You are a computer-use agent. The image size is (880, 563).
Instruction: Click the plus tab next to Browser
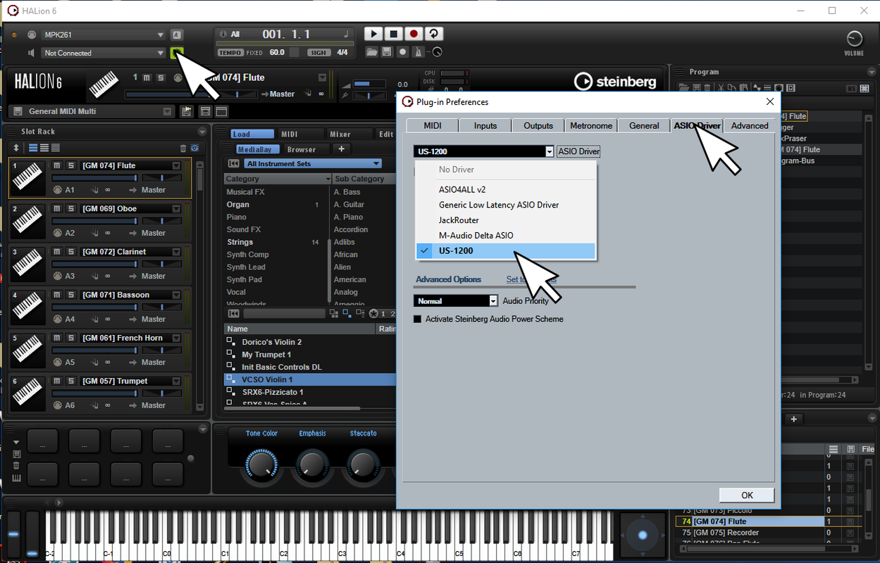[341, 149]
